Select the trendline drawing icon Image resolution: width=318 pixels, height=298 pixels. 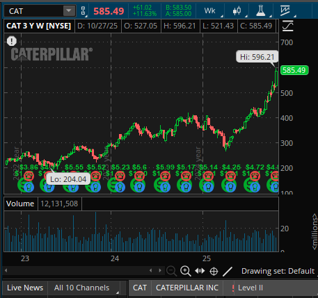[x=228, y=272]
